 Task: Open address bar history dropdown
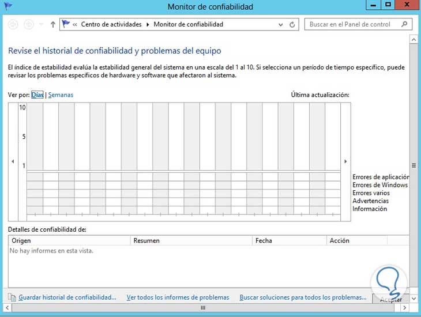coord(281,25)
